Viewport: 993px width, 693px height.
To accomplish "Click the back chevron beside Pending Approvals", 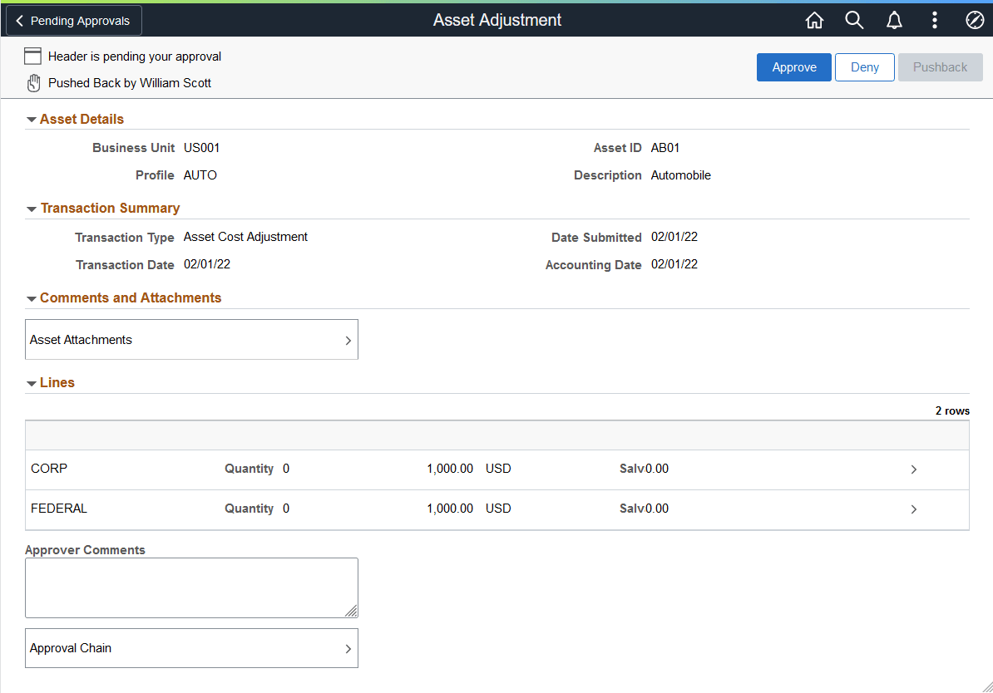I will [19, 19].
